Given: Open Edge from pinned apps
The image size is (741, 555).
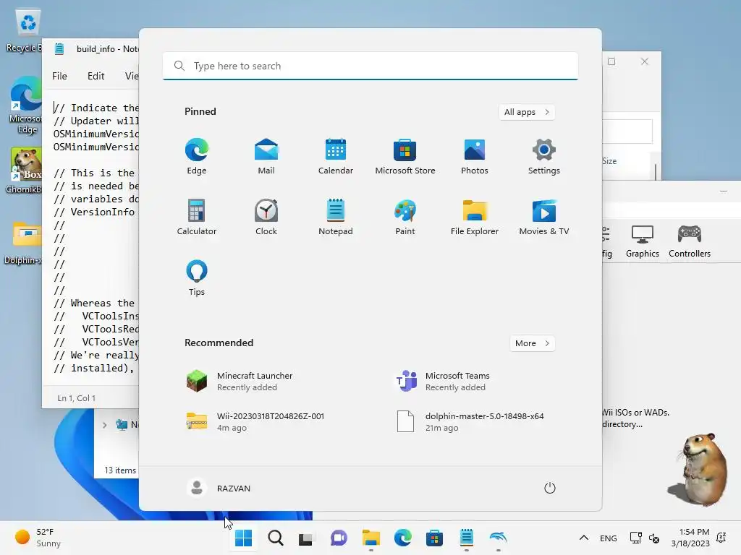Looking at the screenshot, I should pos(197,156).
